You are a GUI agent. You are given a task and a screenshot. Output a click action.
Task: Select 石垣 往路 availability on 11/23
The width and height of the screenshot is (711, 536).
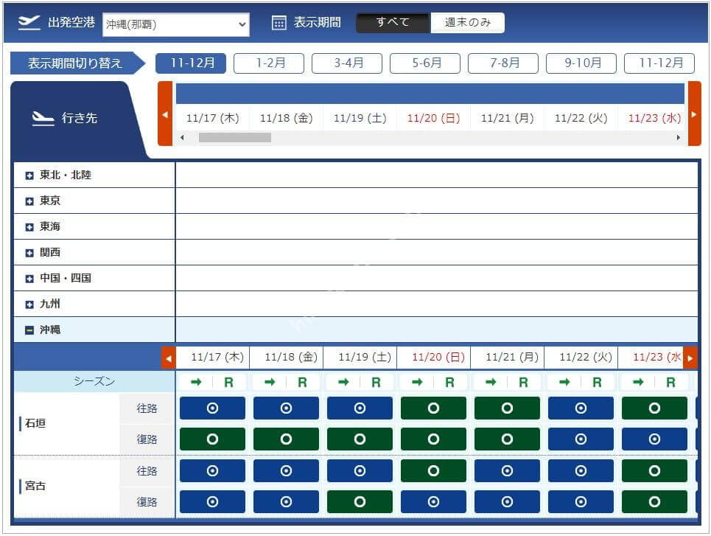tap(654, 408)
